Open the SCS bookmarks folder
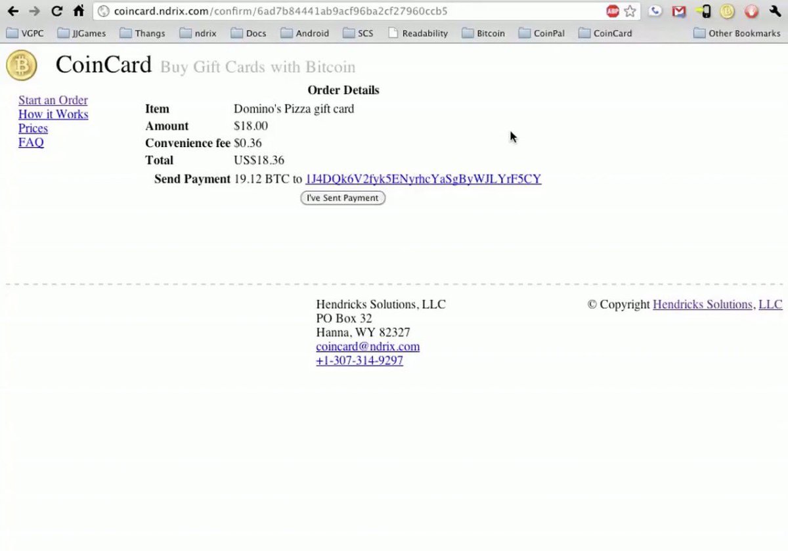The height and width of the screenshot is (551, 788). point(358,33)
